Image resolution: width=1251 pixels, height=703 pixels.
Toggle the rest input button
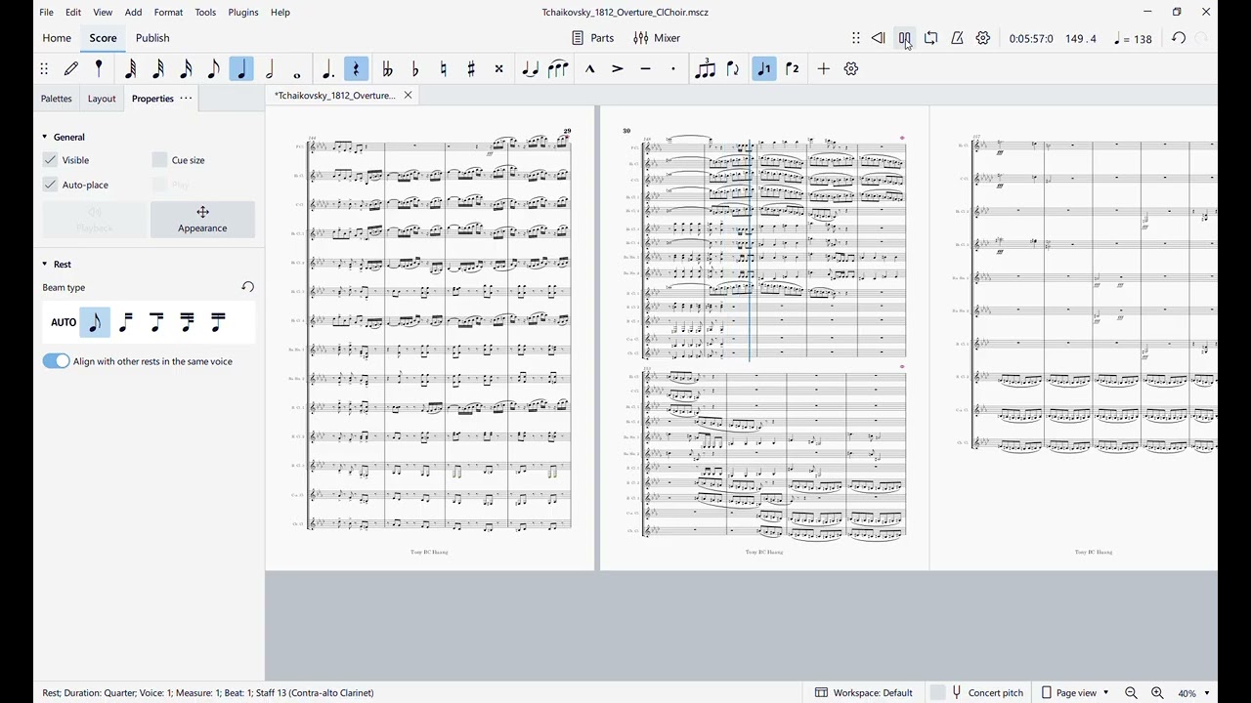(x=357, y=69)
